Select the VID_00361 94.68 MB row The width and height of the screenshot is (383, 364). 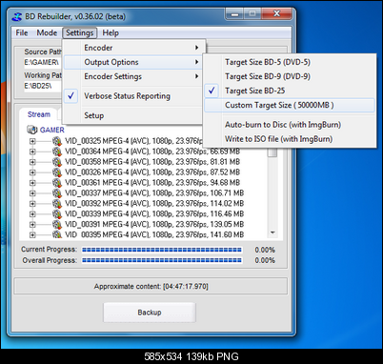[x=152, y=183]
